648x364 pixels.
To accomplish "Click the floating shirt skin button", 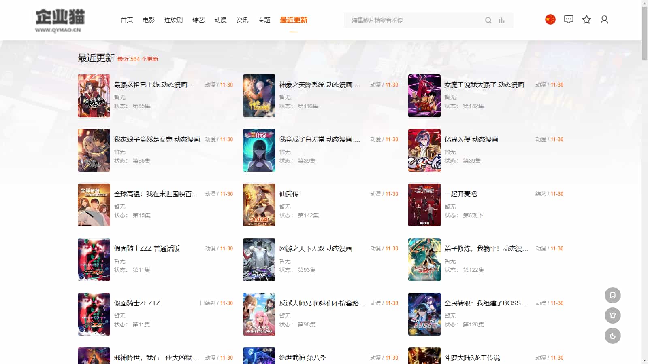I will coord(613,315).
